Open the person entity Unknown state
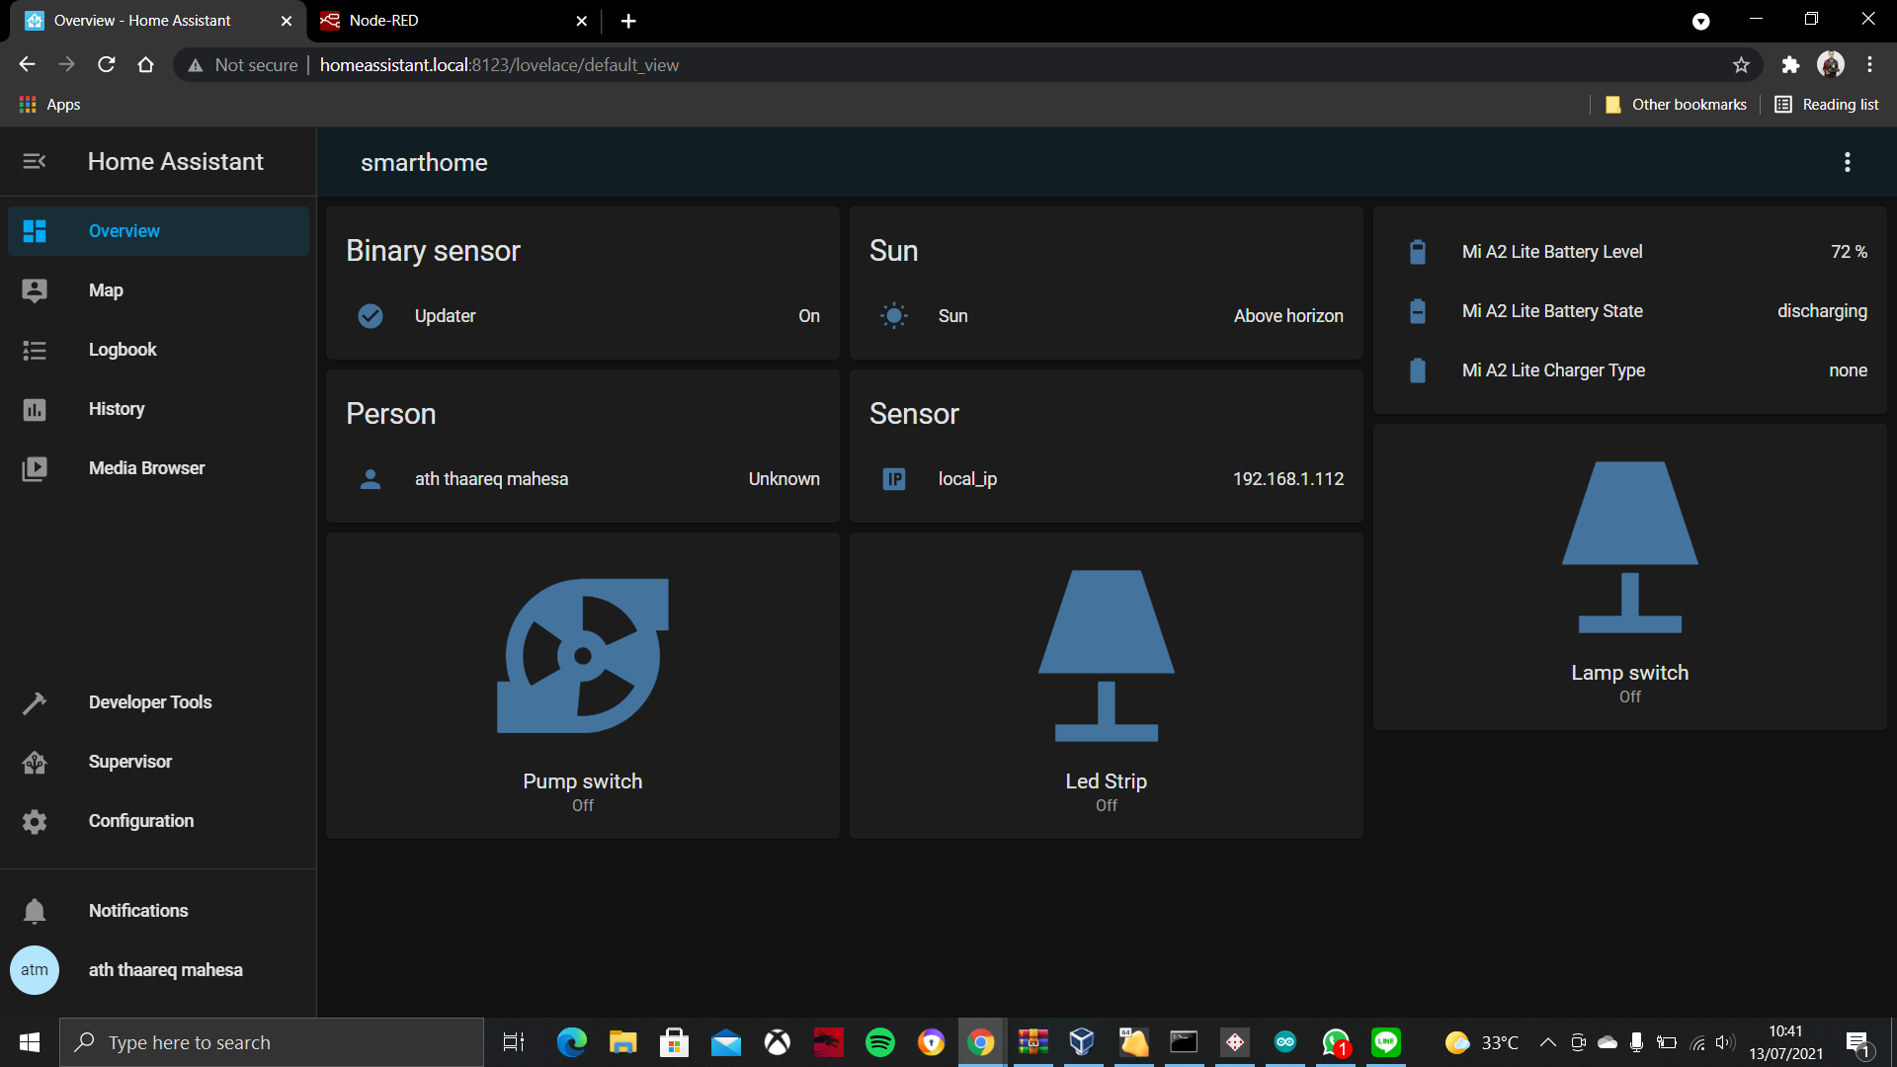The image size is (1897, 1067). [x=784, y=479]
